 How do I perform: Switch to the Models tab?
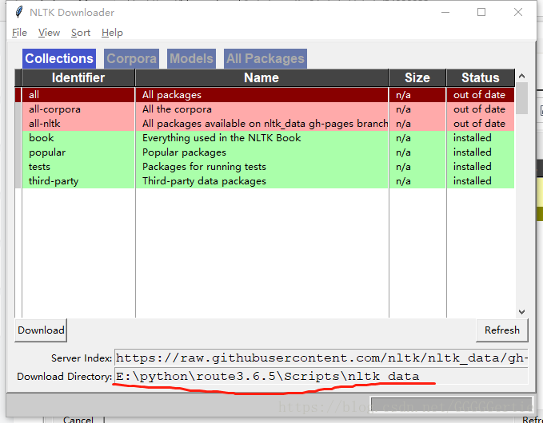[x=191, y=58]
